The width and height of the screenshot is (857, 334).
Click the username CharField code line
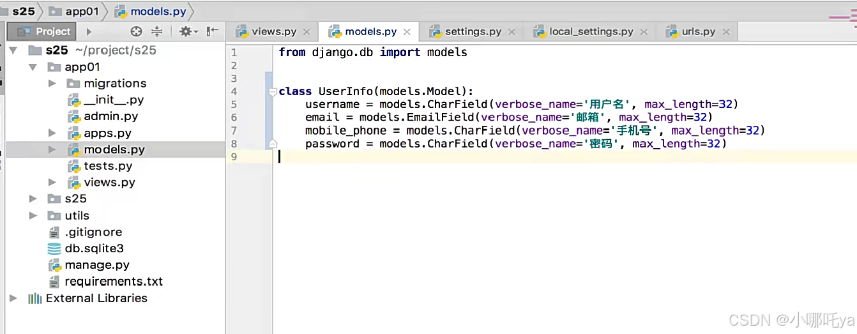(522, 104)
